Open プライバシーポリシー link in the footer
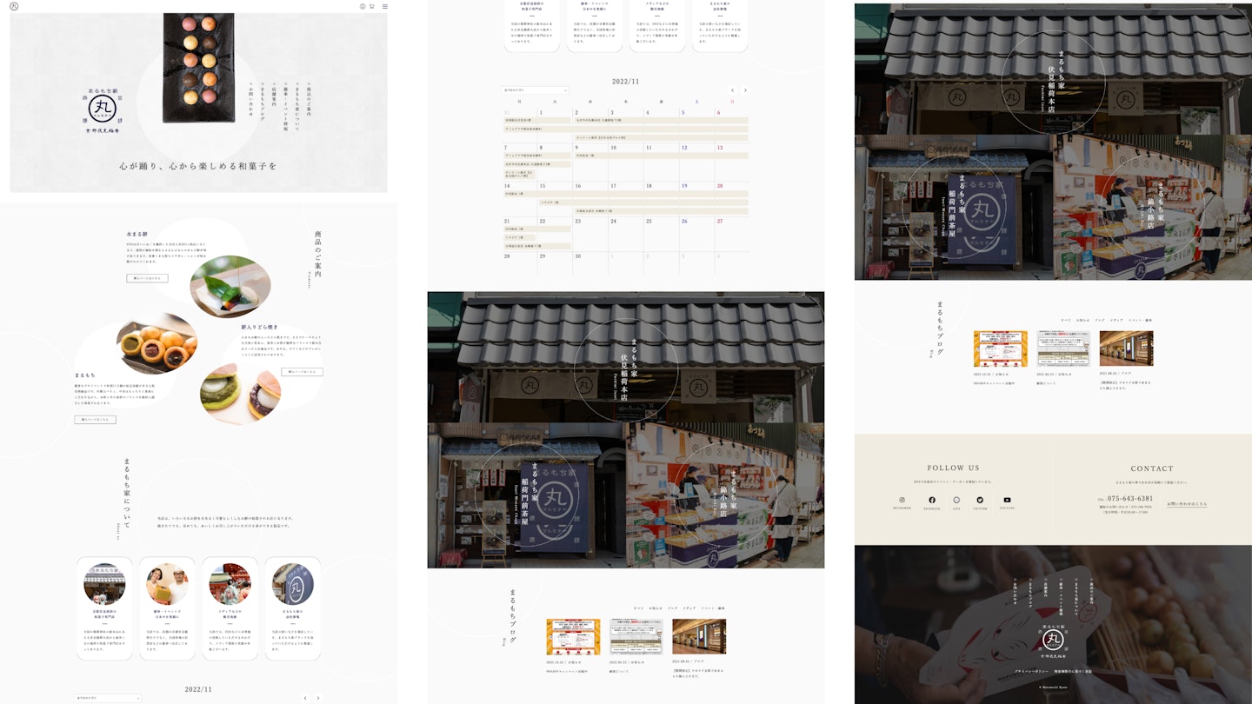Viewport: 1252px width, 704px height. [x=1033, y=672]
